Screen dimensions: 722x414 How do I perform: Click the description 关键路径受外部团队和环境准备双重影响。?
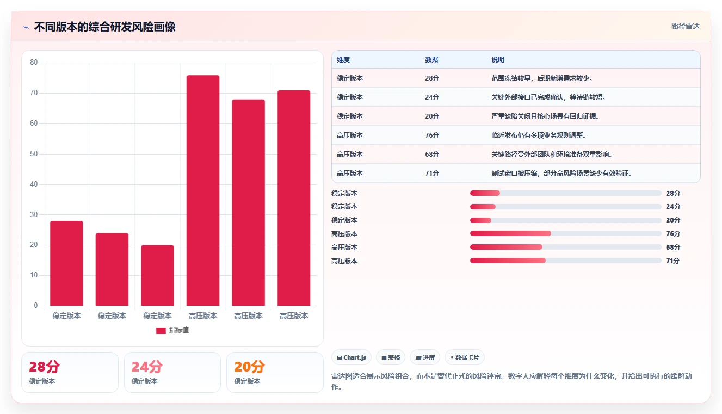[x=552, y=155]
